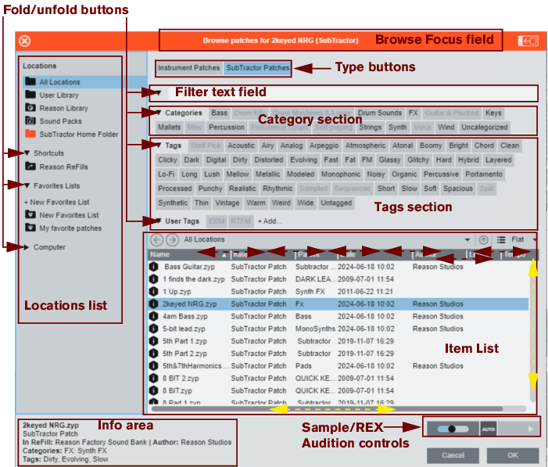Viewport: 548px width, 467px height.
Task: Select the SubTractor Patches type button
Action: point(257,68)
